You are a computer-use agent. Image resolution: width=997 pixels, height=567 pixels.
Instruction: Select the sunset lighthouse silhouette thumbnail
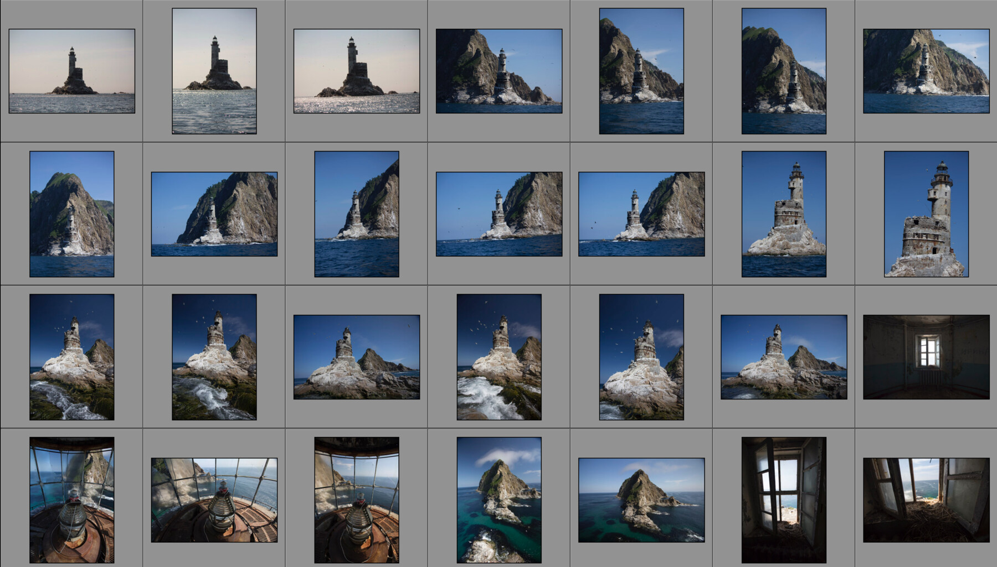71,71
